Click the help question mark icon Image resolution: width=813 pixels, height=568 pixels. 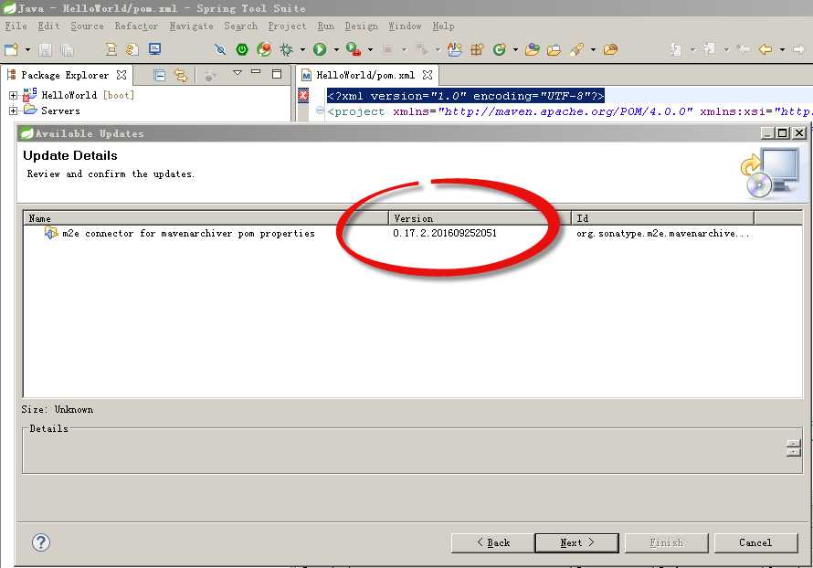point(41,542)
